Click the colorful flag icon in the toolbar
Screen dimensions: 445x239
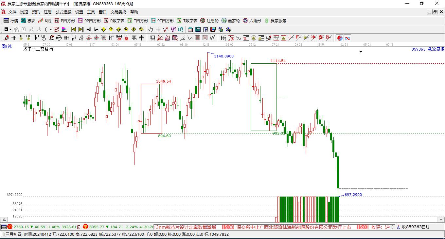pyautogui.click(x=64, y=29)
